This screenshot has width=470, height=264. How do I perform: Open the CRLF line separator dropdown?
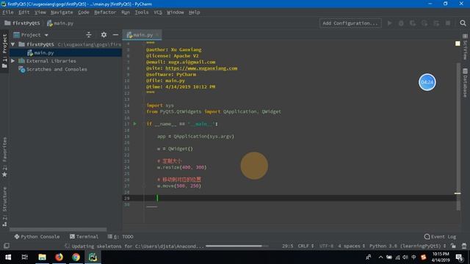pos(305,246)
